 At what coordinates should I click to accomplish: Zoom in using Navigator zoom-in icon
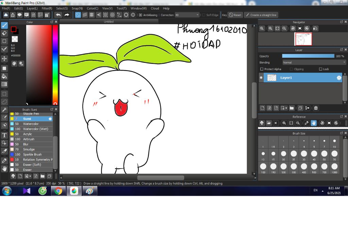coord(270,29)
